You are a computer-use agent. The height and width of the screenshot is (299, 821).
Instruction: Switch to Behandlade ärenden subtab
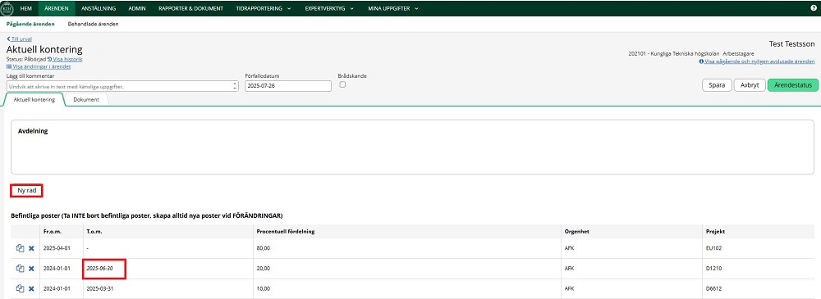pos(94,24)
